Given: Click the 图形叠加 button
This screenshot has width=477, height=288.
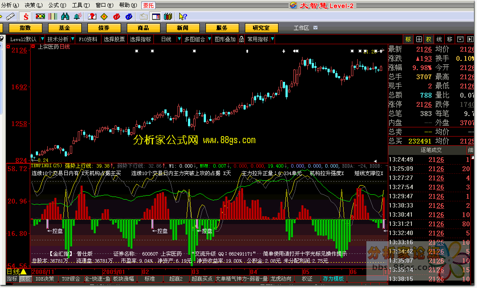Looking at the screenshot, I should (x=225, y=39).
